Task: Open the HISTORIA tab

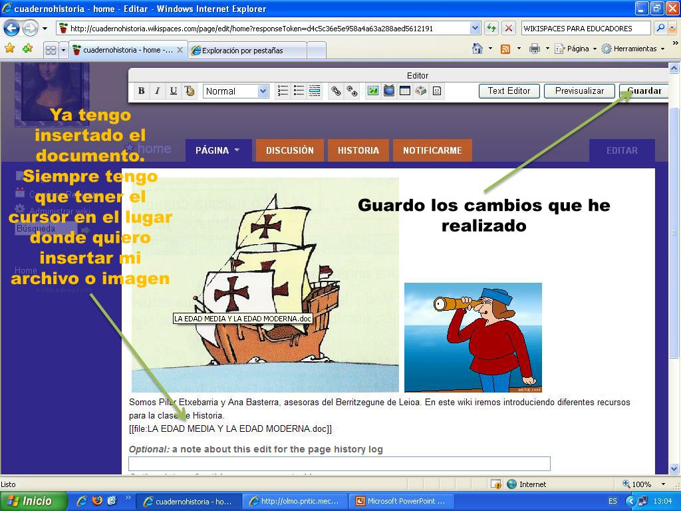Action: 358,150
